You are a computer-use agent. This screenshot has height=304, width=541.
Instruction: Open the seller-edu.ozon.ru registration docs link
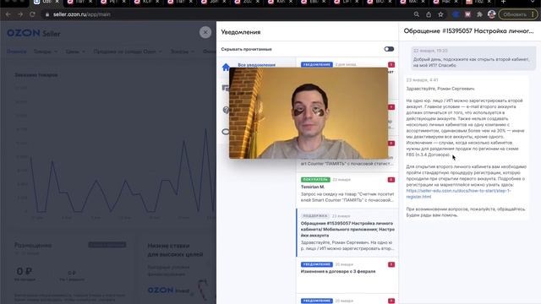(458, 193)
